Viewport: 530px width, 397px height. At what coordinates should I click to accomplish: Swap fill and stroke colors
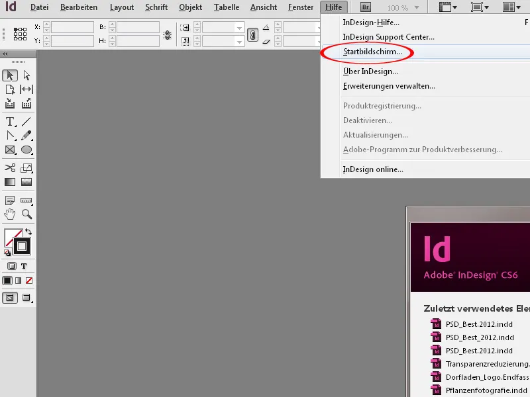point(29,233)
